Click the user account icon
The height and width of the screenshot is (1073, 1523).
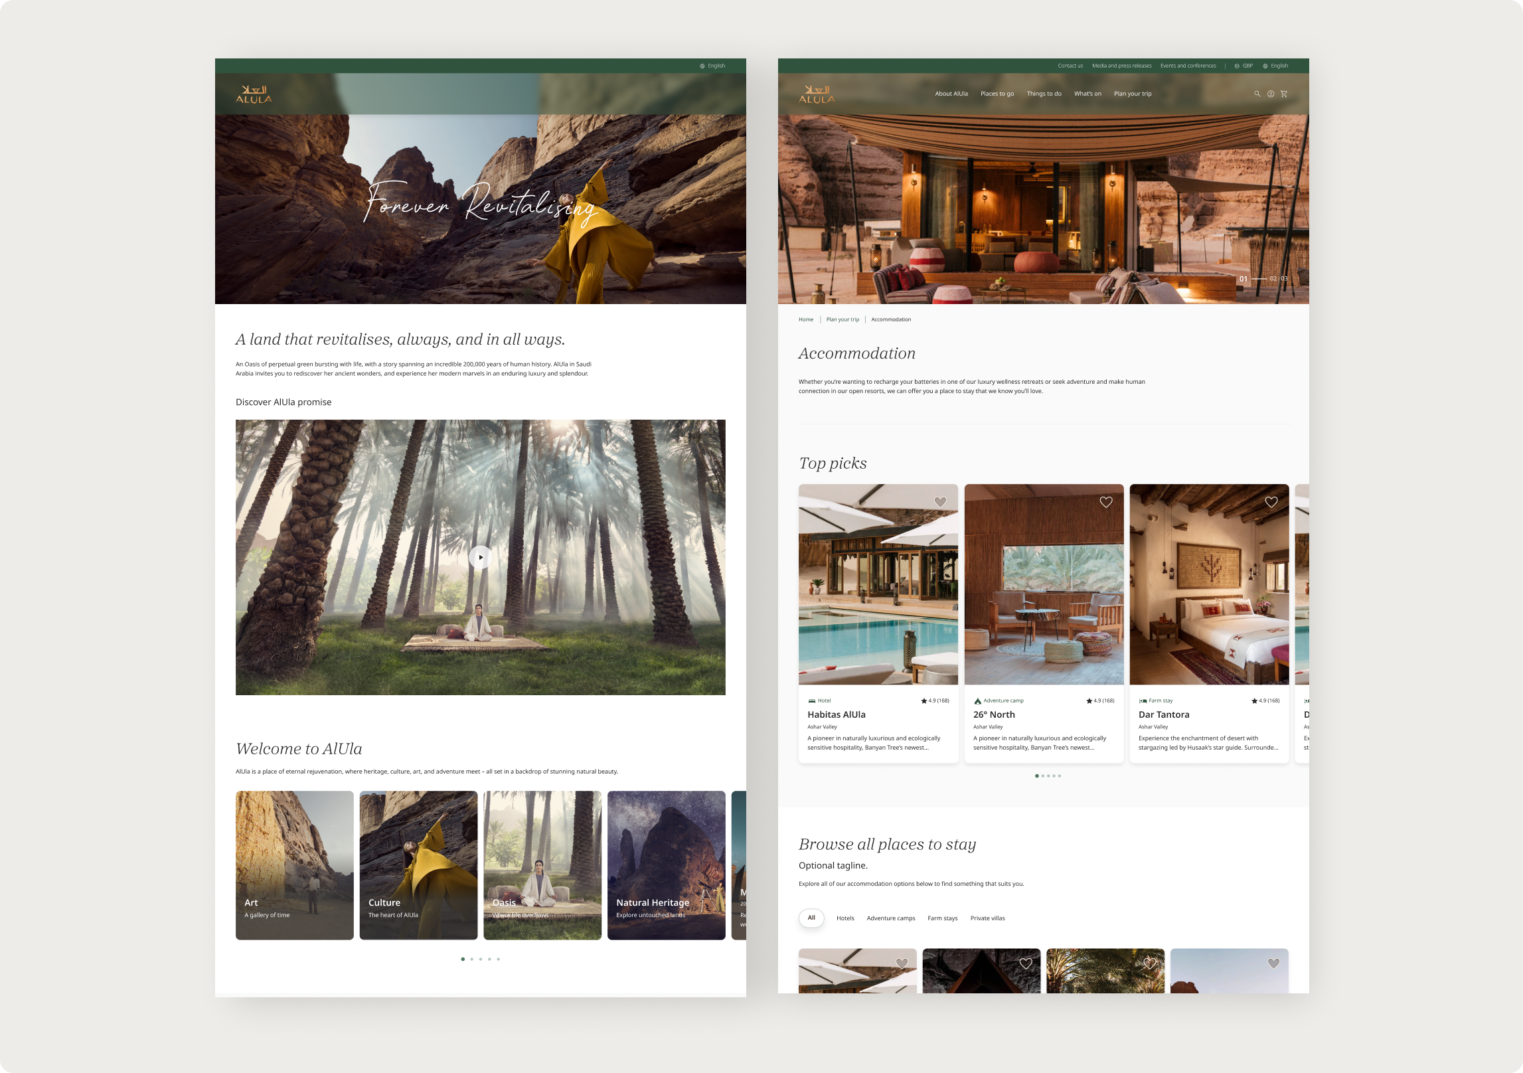pyautogui.click(x=1270, y=94)
